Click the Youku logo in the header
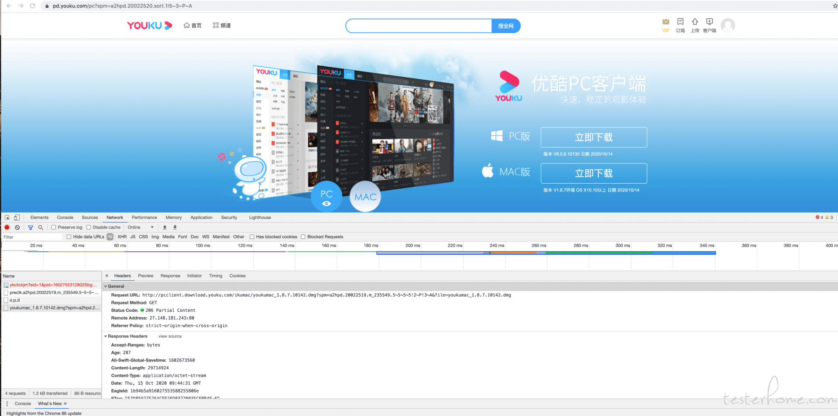The image size is (838, 416). (x=150, y=25)
